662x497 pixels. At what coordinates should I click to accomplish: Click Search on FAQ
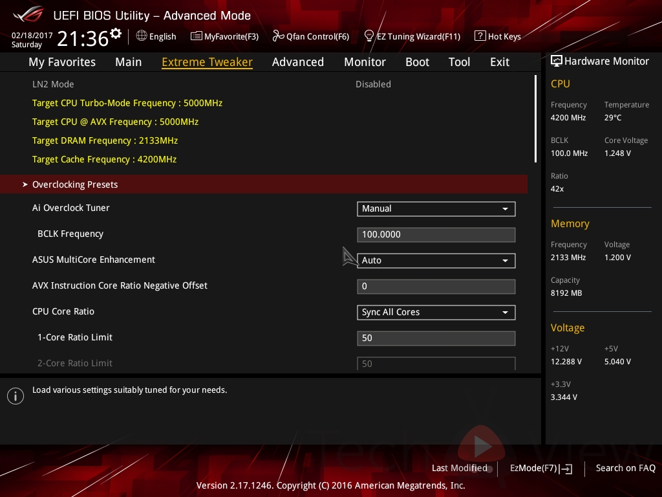(625, 469)
